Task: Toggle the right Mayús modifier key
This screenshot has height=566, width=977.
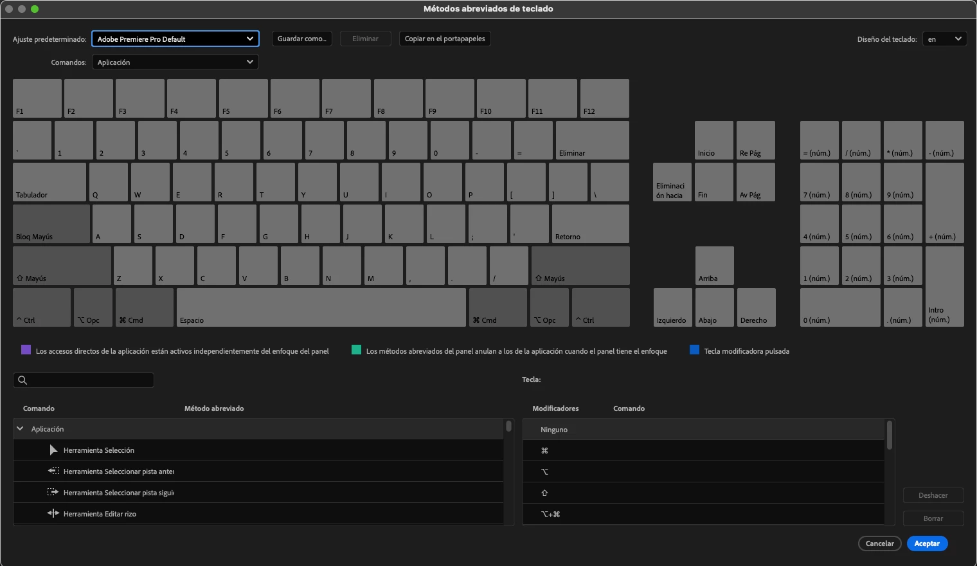Action: point(580,266)
